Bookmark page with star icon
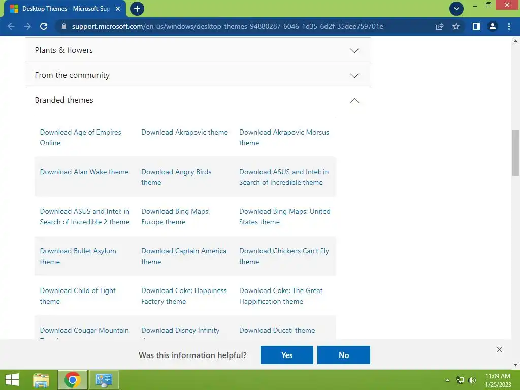This screenshot has width=520, height=390. tap(456, 26)
